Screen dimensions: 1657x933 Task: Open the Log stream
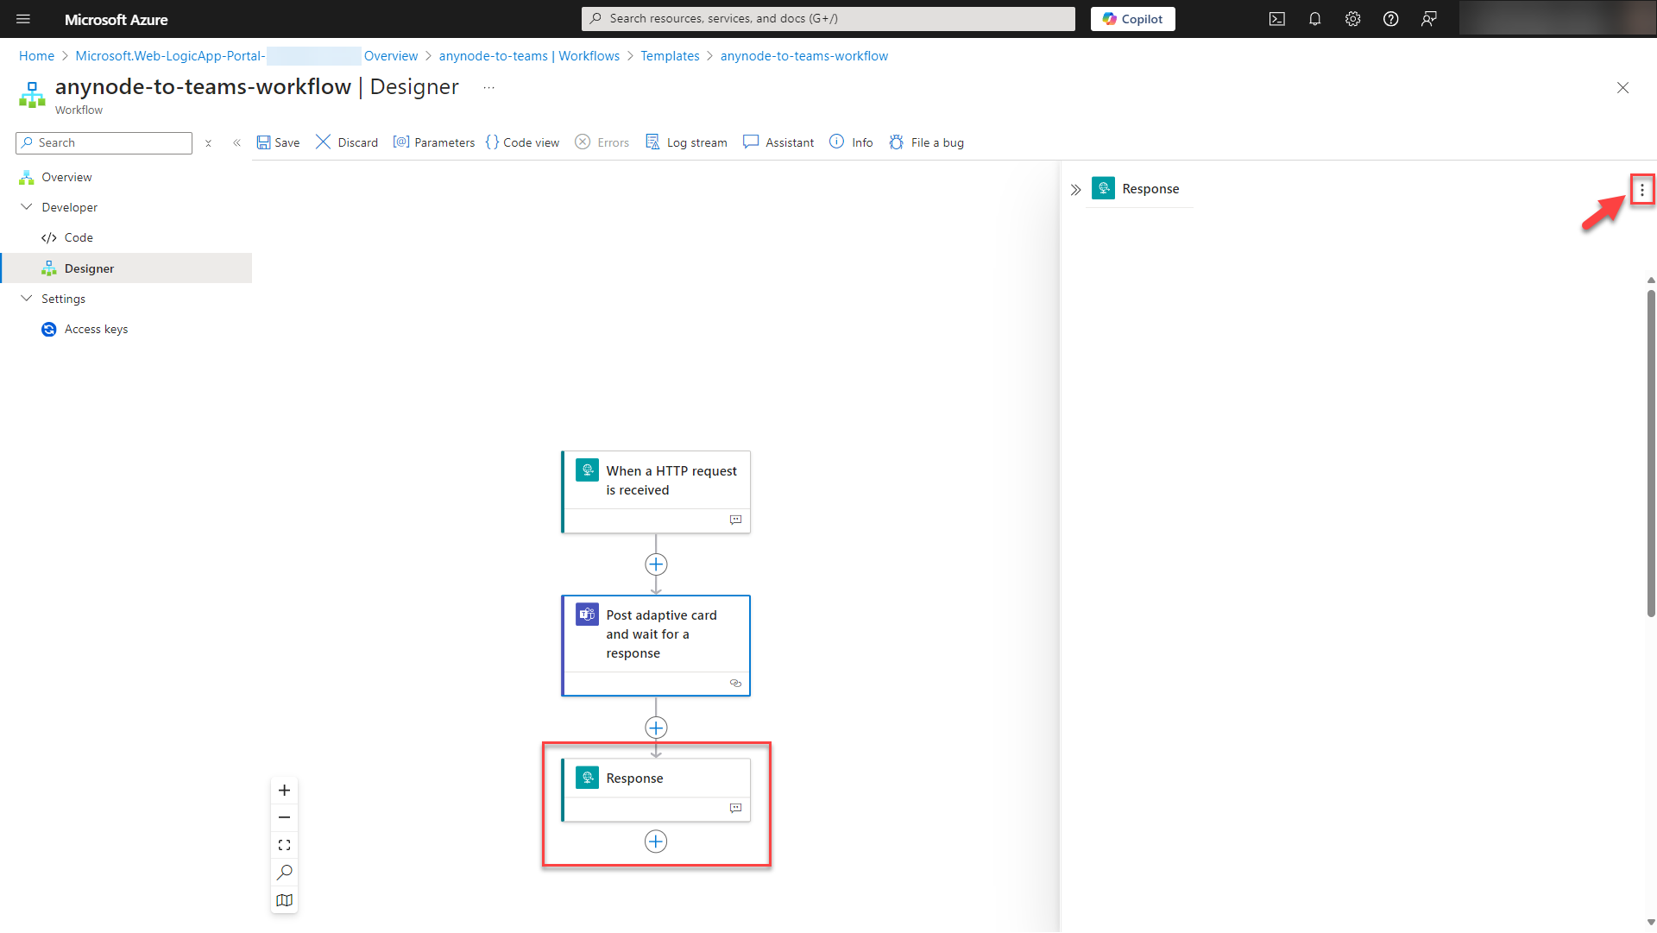pos(686,142)
